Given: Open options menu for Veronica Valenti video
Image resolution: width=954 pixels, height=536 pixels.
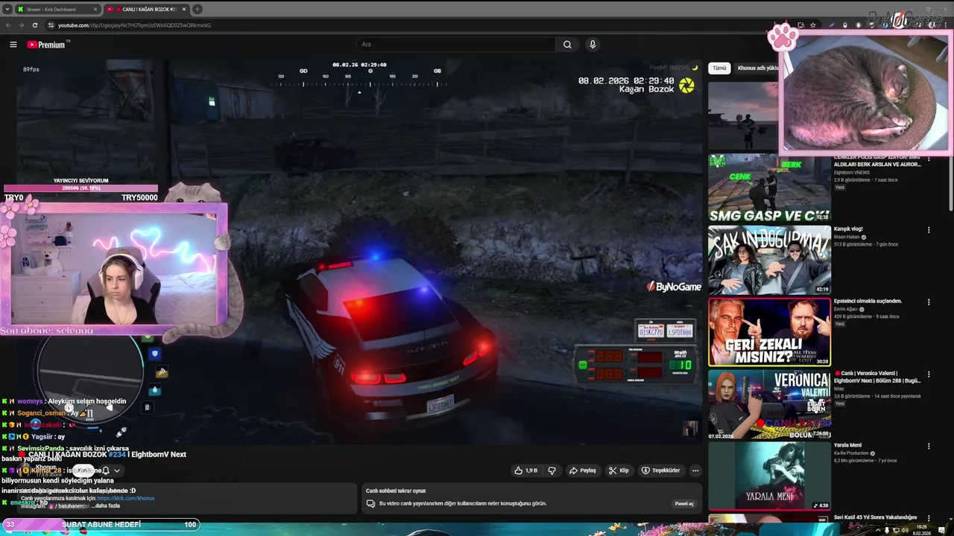Looking at the screenshot, I should tap(929, 374).
